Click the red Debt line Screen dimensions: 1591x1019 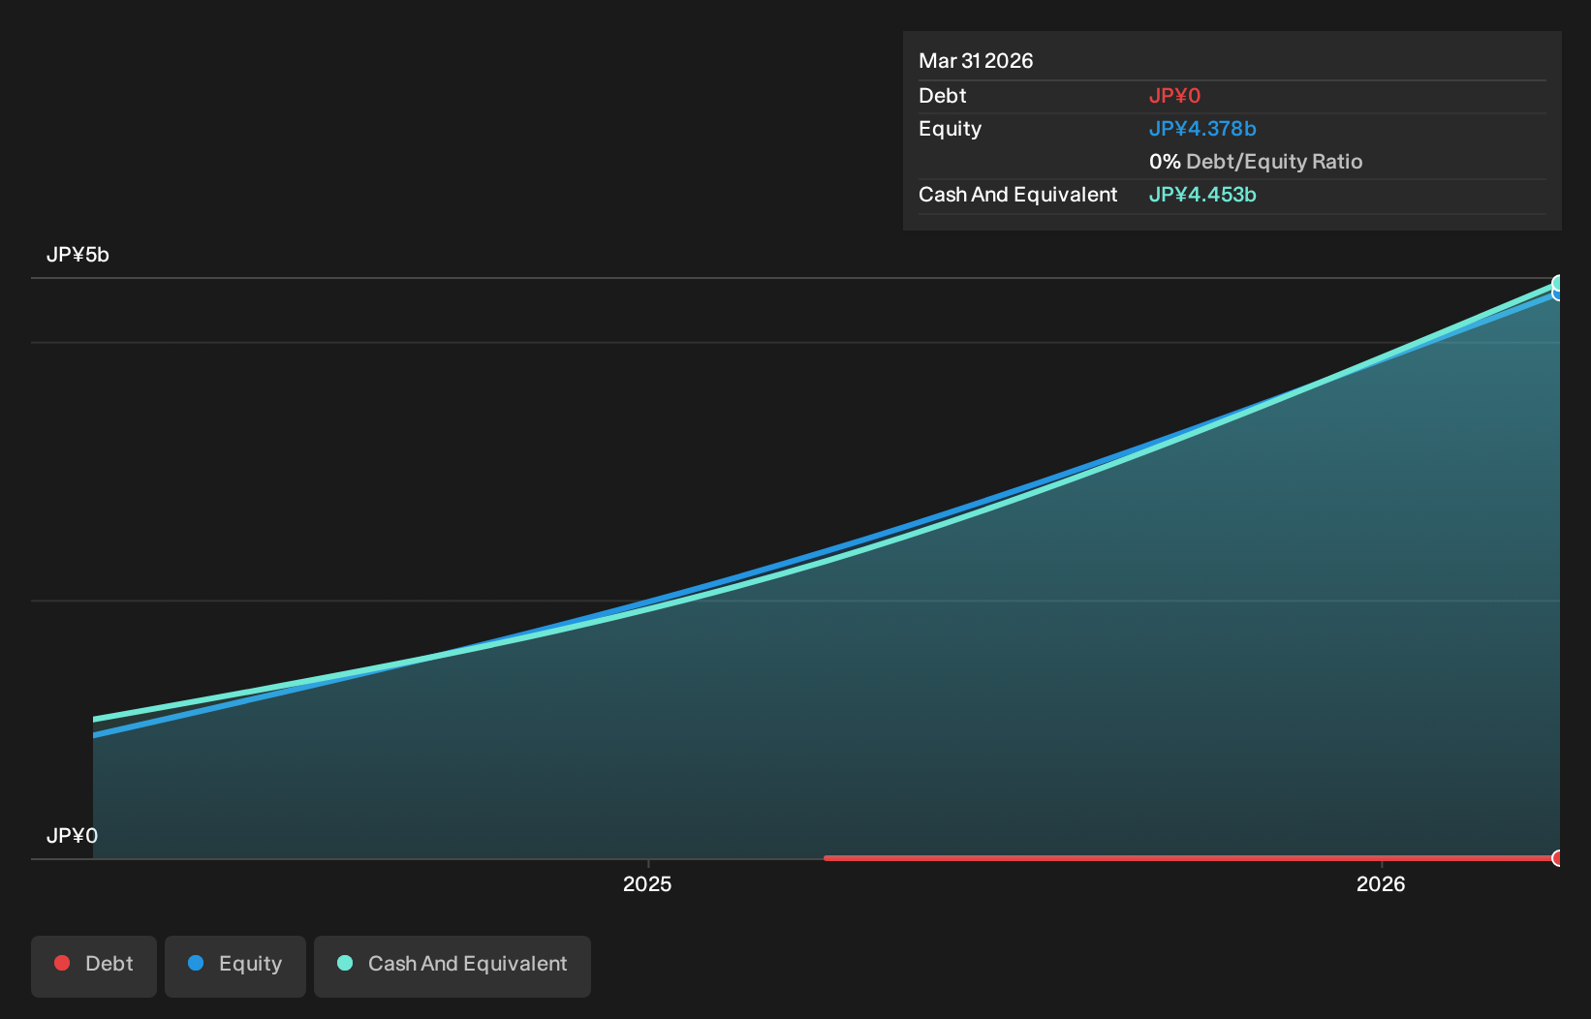point(1190,858)
